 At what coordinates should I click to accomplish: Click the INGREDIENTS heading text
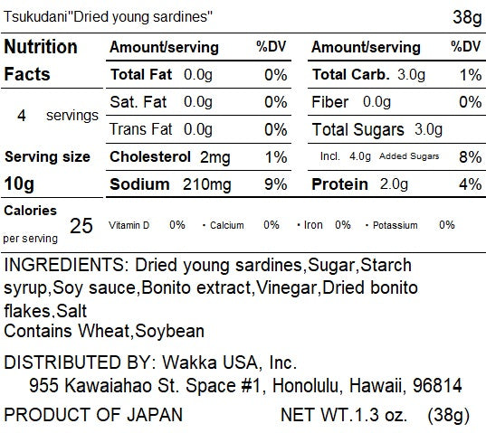pos(66,265)
